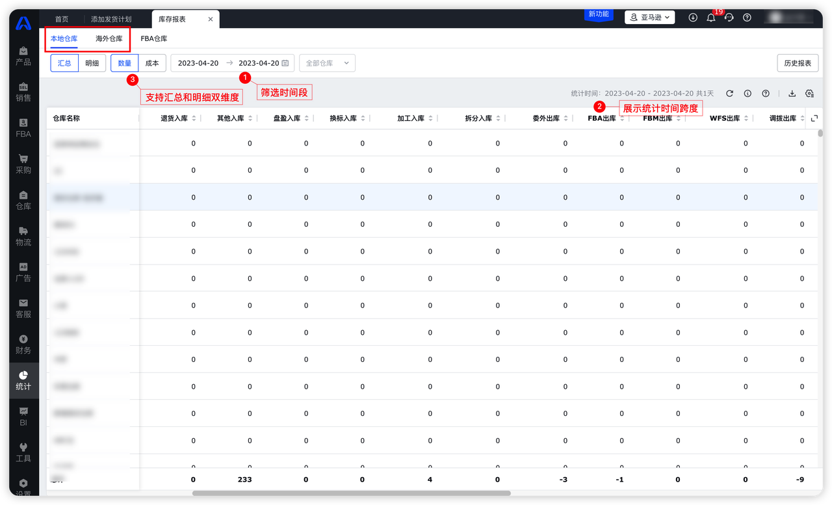The image size is (832, 505).
Task: Click the download center icon in the top bar
Action: [x=693, y=18]
